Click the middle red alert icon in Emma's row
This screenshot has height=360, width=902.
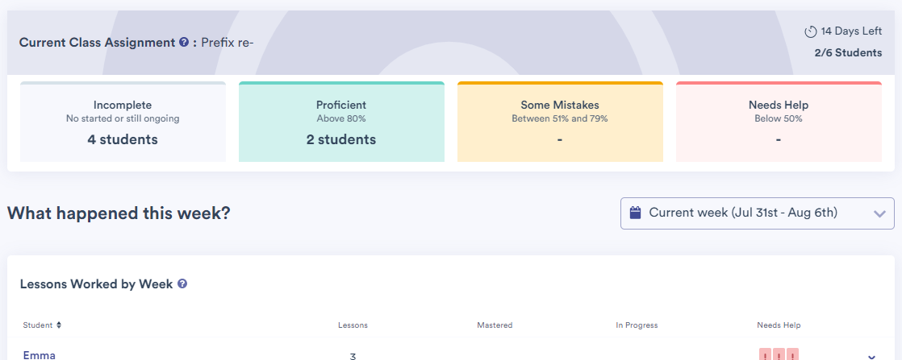[779, 354]
